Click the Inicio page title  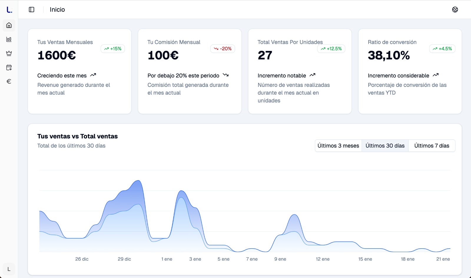click(57, 10)
